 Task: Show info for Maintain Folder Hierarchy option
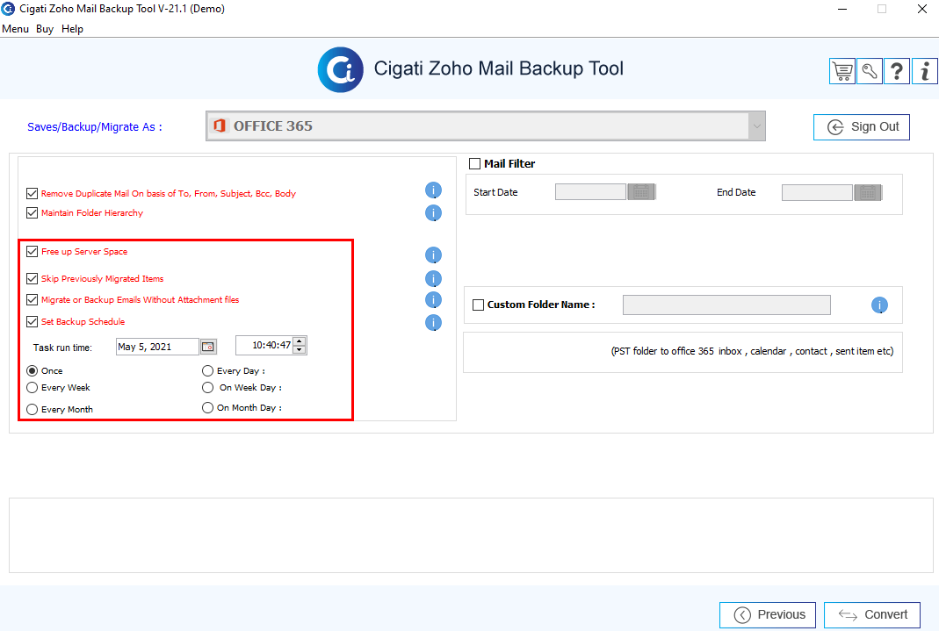[x=433, y=213]
